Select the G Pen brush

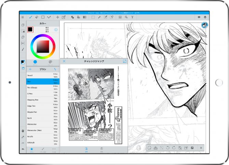[43, 94]
